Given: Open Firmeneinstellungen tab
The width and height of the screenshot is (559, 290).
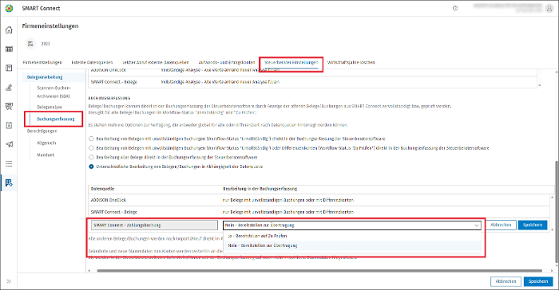Looking at the screenshot, I should 42,62.
